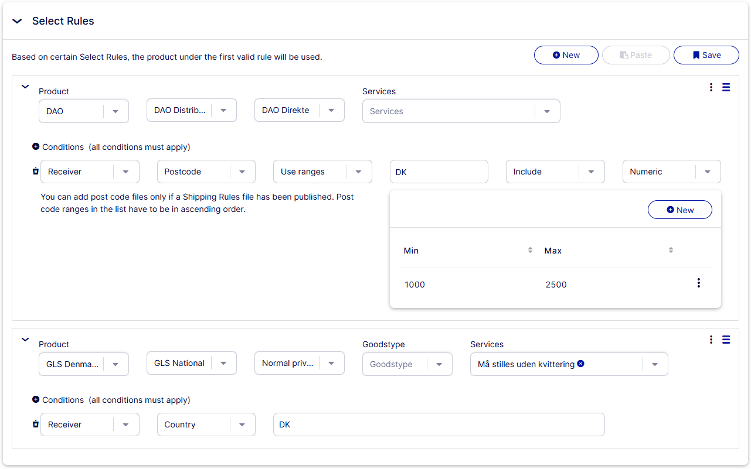Add a condition to the DAO rule via plus icon
This screenshot has height=469, width=751.
point(36,147)
